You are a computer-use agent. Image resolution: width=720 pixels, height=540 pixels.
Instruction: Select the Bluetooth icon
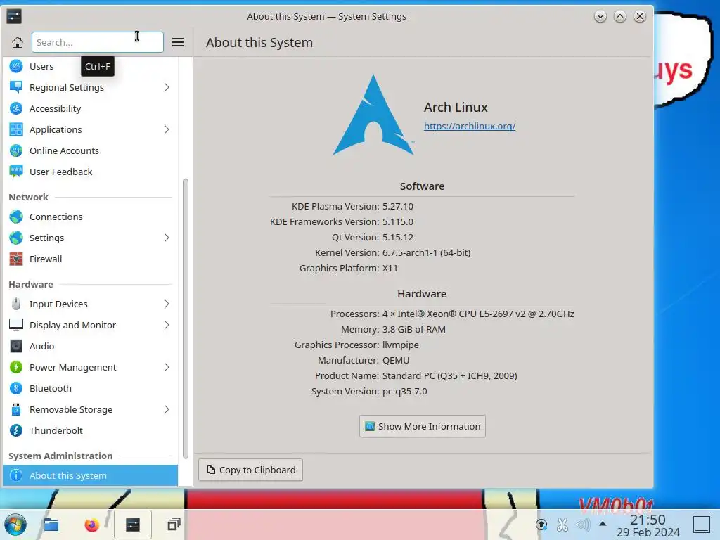point(16,388)
